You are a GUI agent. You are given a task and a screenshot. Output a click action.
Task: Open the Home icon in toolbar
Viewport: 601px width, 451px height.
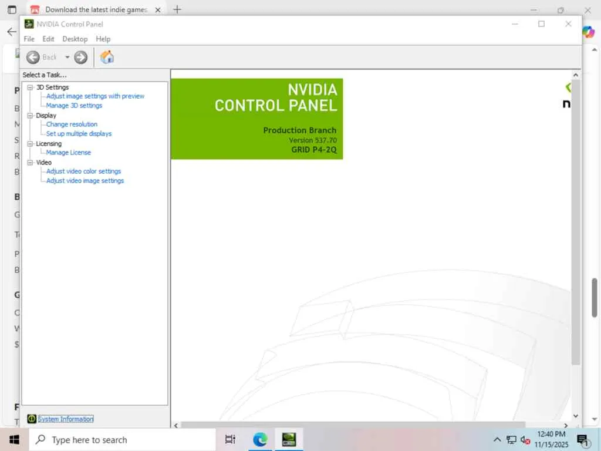point(107,57)
